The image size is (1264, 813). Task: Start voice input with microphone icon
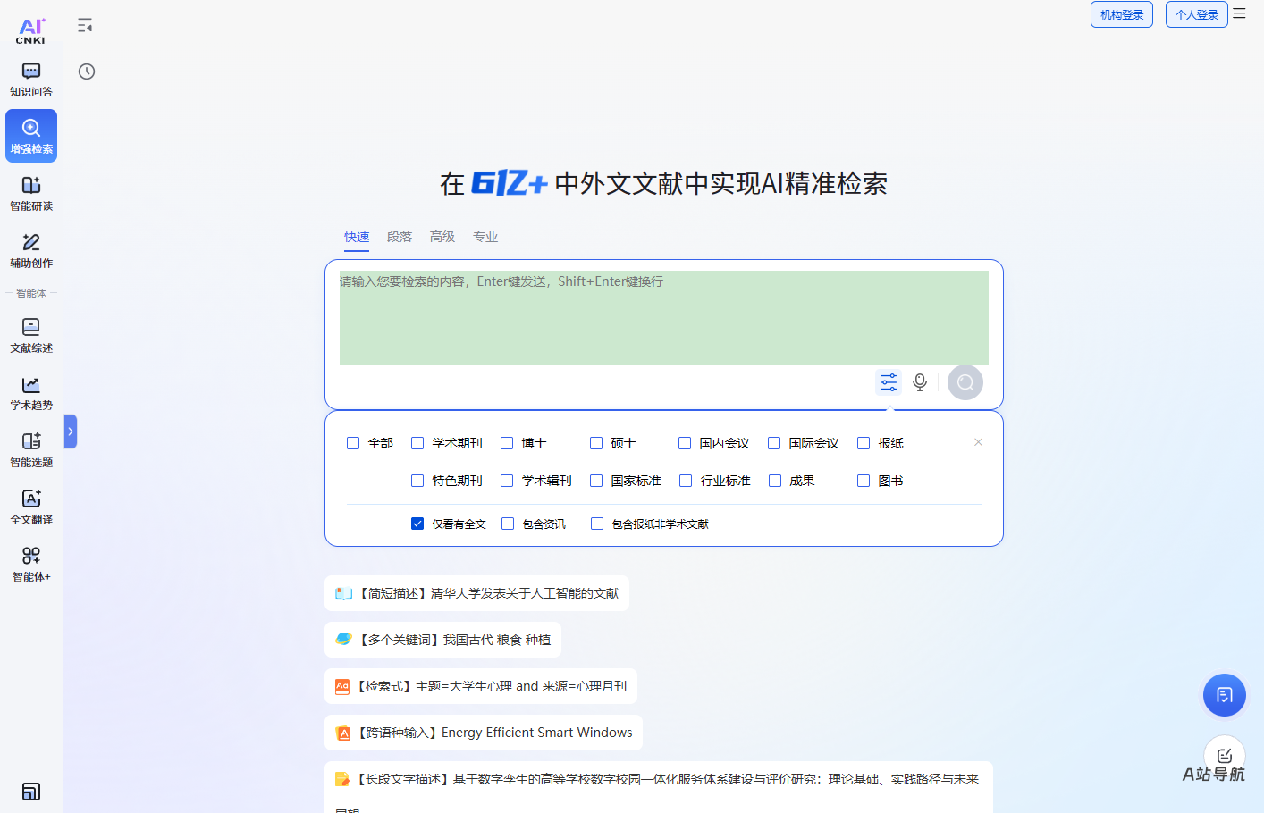click(920, 382)
